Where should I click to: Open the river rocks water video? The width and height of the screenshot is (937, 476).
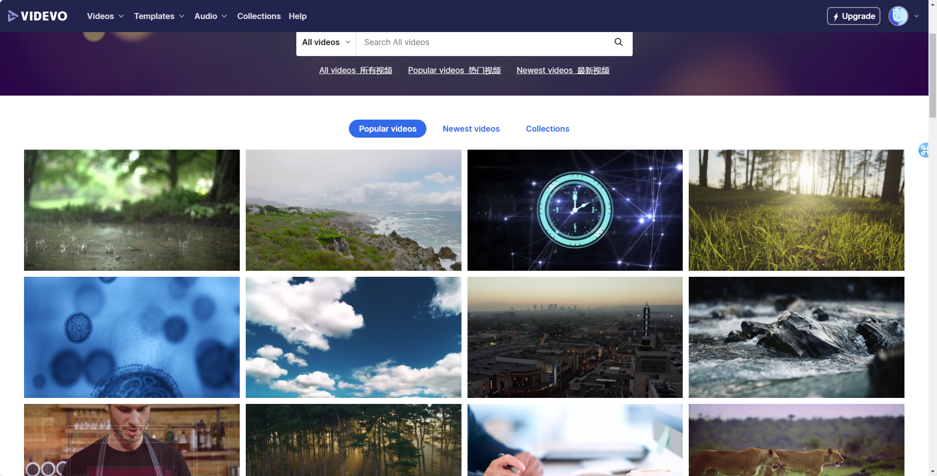pos(796,337)
